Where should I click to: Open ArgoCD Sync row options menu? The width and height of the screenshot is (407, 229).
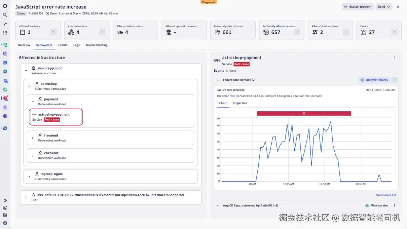(395, 205)
